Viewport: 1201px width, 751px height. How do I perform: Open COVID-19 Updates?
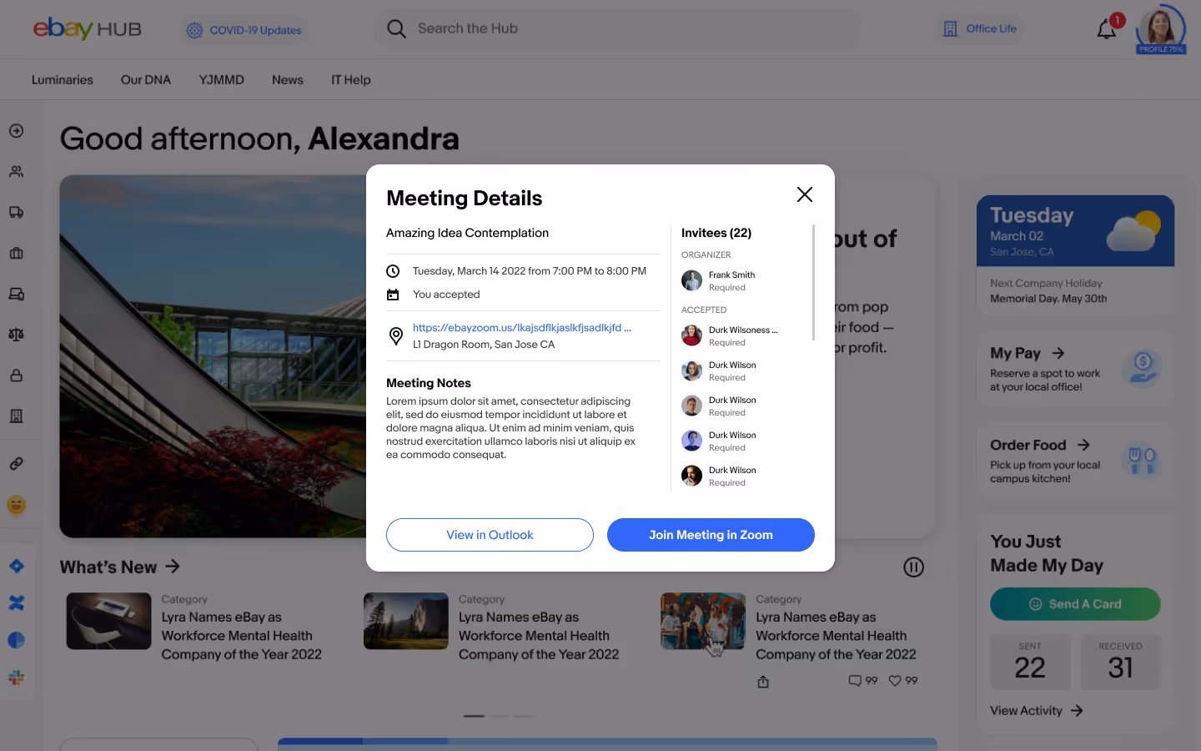(x=244, y=30)
